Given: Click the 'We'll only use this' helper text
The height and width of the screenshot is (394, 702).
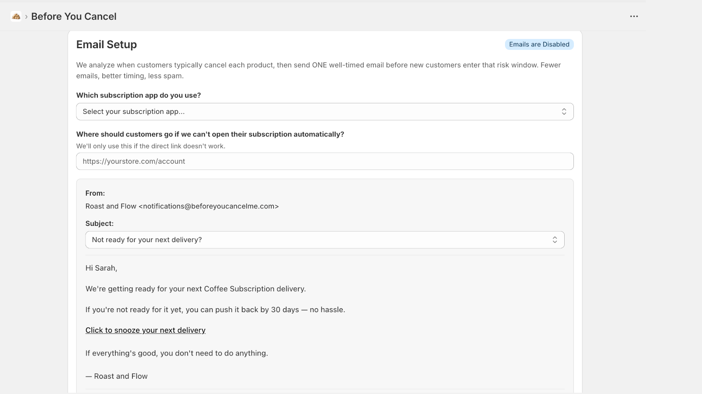Looking at the screenshot, I should point(150,146).
